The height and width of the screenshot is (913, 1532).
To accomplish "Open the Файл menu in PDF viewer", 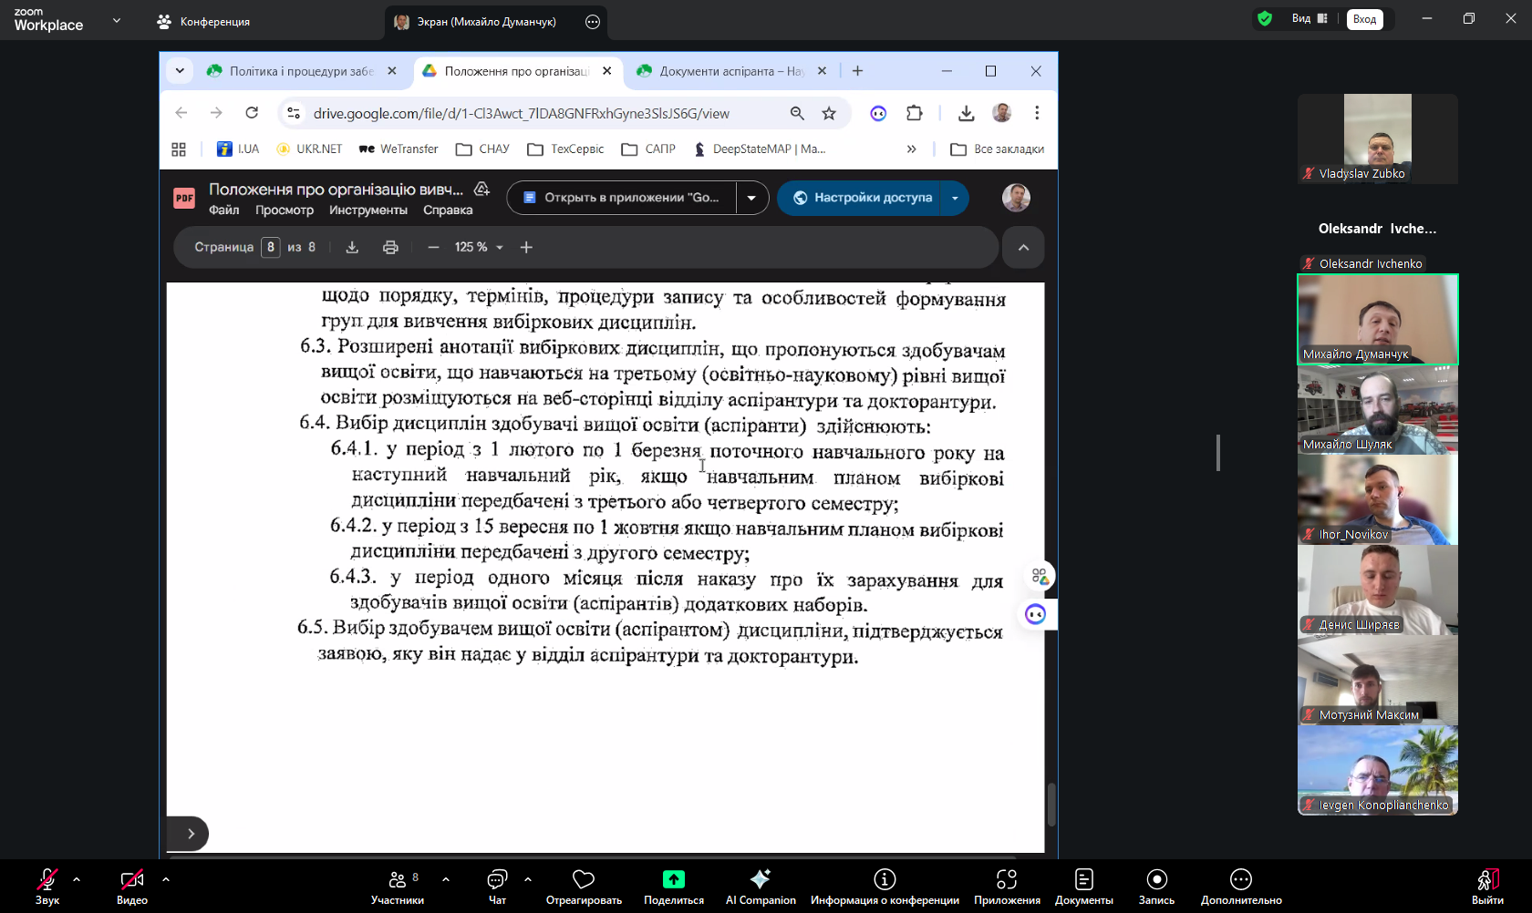I will (x=223, y=210).
